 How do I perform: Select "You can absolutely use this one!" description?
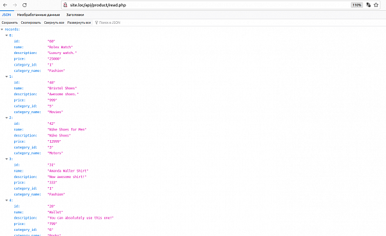(80, 218)
